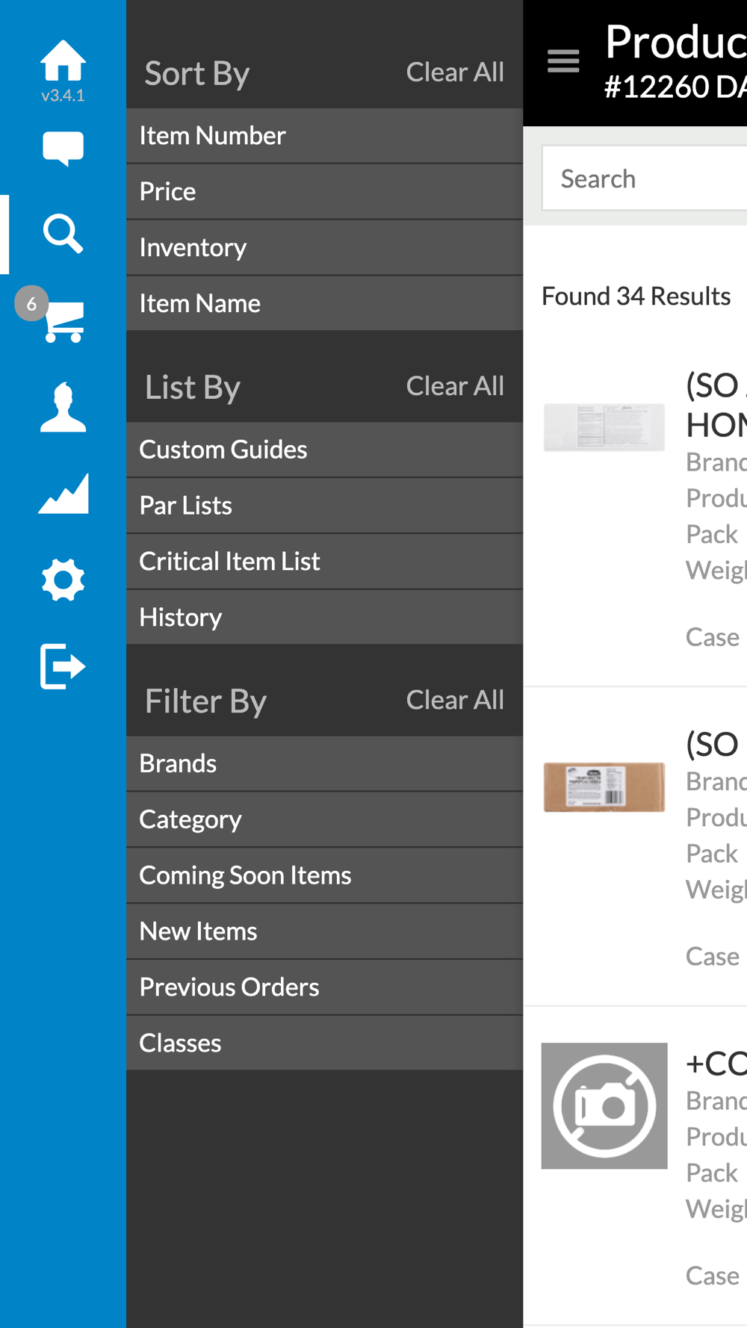The height and width of the screenshot is (1328, 747).
Task: Open the settings gear icon
Action: [63, 580]
